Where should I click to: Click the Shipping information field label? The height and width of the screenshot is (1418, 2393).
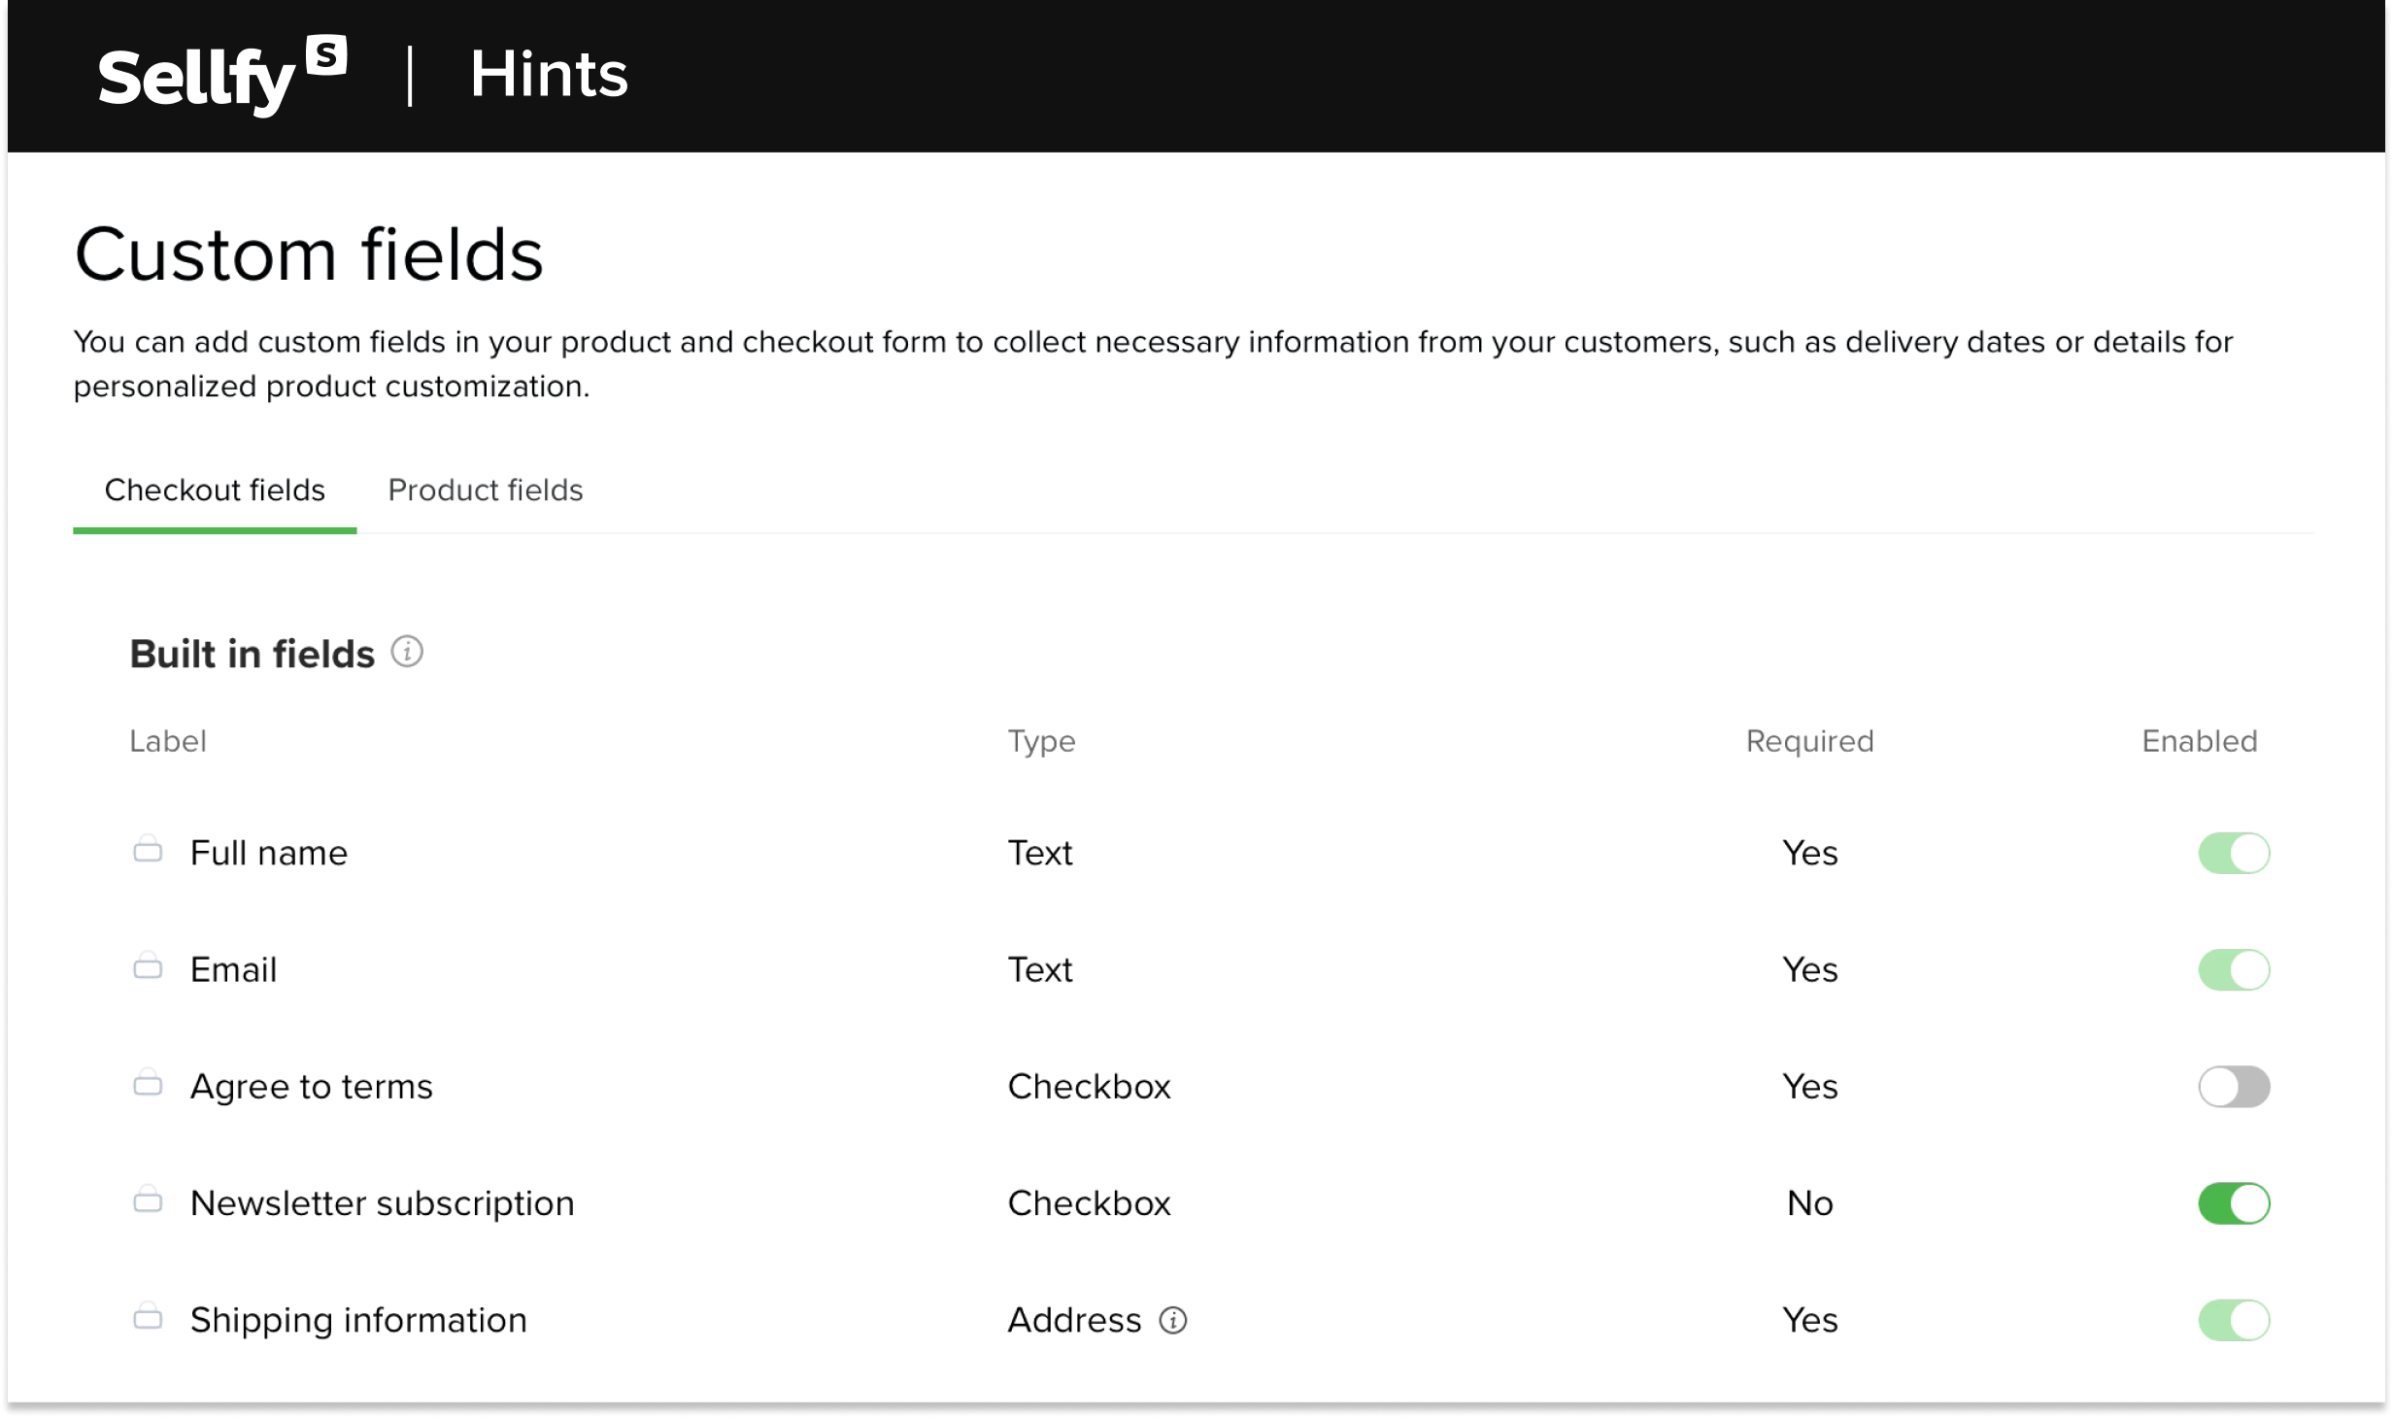358,1320
